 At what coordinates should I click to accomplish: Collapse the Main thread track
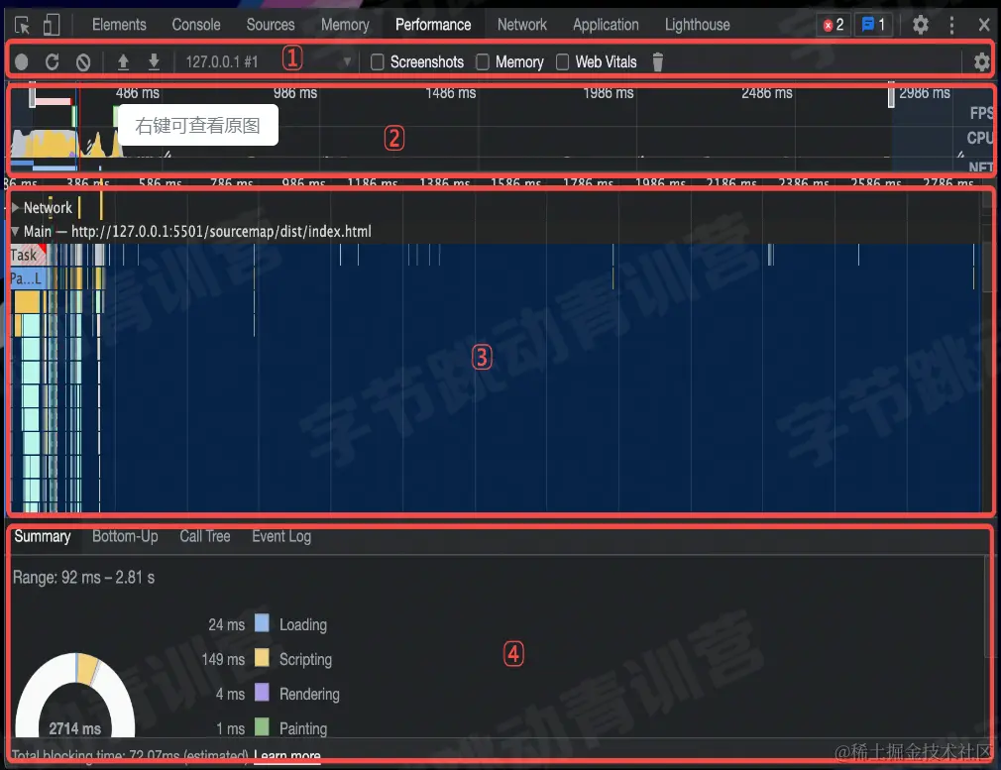pos(15,231)
